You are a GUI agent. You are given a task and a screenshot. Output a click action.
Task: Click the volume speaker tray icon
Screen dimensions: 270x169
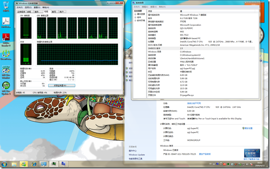pos(247,164)
